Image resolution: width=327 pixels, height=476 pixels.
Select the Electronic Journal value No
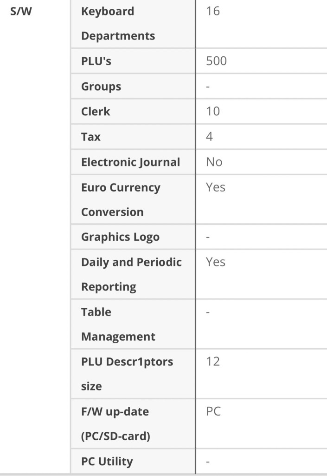point(214,162)
